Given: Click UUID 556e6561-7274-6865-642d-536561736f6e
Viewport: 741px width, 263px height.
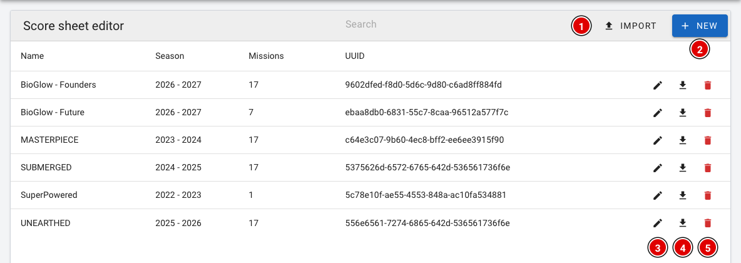Looking at the screenshot, I should click(427, 222).
